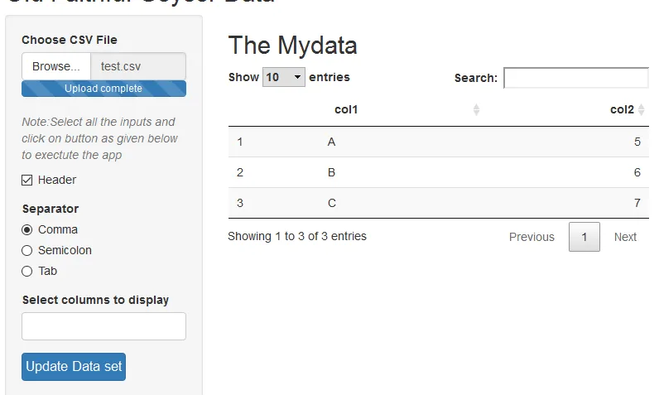Click the Search input field
Viewport: 659px width, 395px height.
coord(575,78)
